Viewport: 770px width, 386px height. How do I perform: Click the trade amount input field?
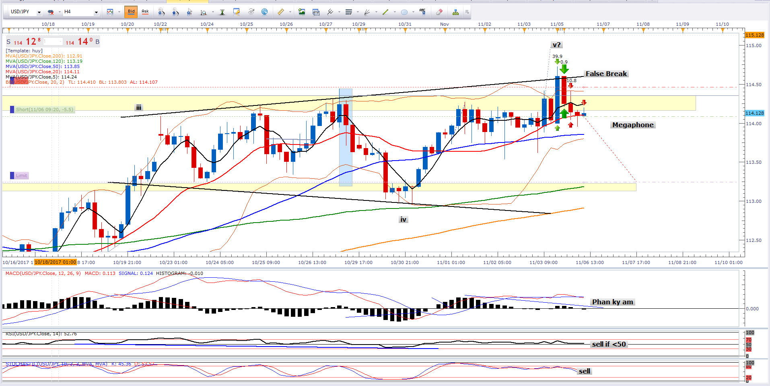(x=53, y=42)
